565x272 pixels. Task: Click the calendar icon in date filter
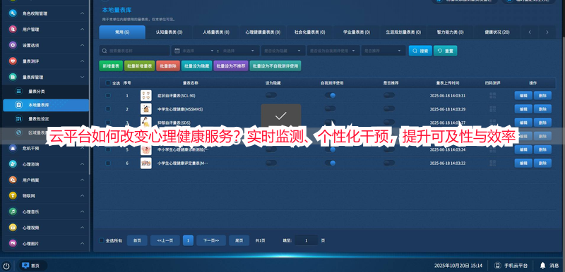[177, 51]
